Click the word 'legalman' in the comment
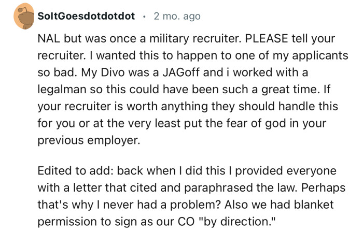This screenshot has height=232, width=363. tap(62, 89)
